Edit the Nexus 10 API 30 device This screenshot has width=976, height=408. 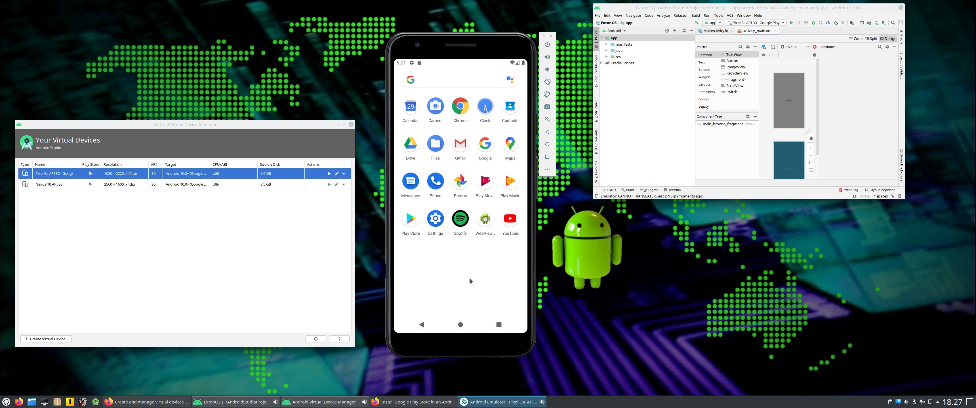click(336, 184)
